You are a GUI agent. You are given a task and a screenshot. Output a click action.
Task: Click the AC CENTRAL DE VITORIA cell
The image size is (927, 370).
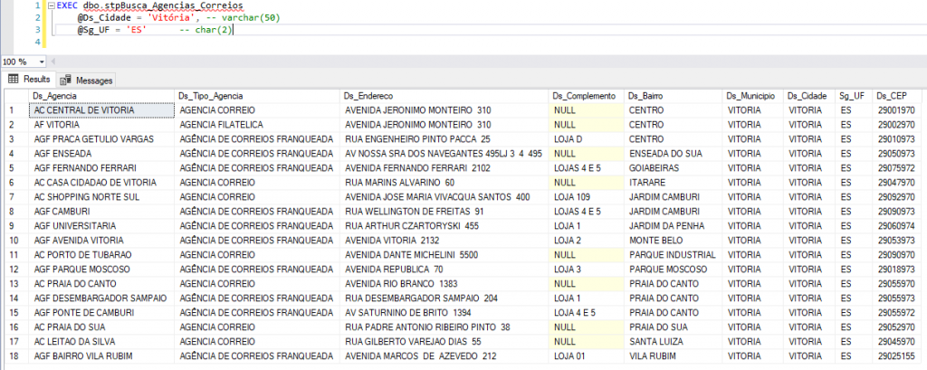(x=101, y=110)
